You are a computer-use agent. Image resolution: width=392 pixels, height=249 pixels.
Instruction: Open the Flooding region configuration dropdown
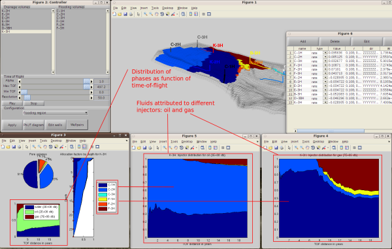(56, 113)
